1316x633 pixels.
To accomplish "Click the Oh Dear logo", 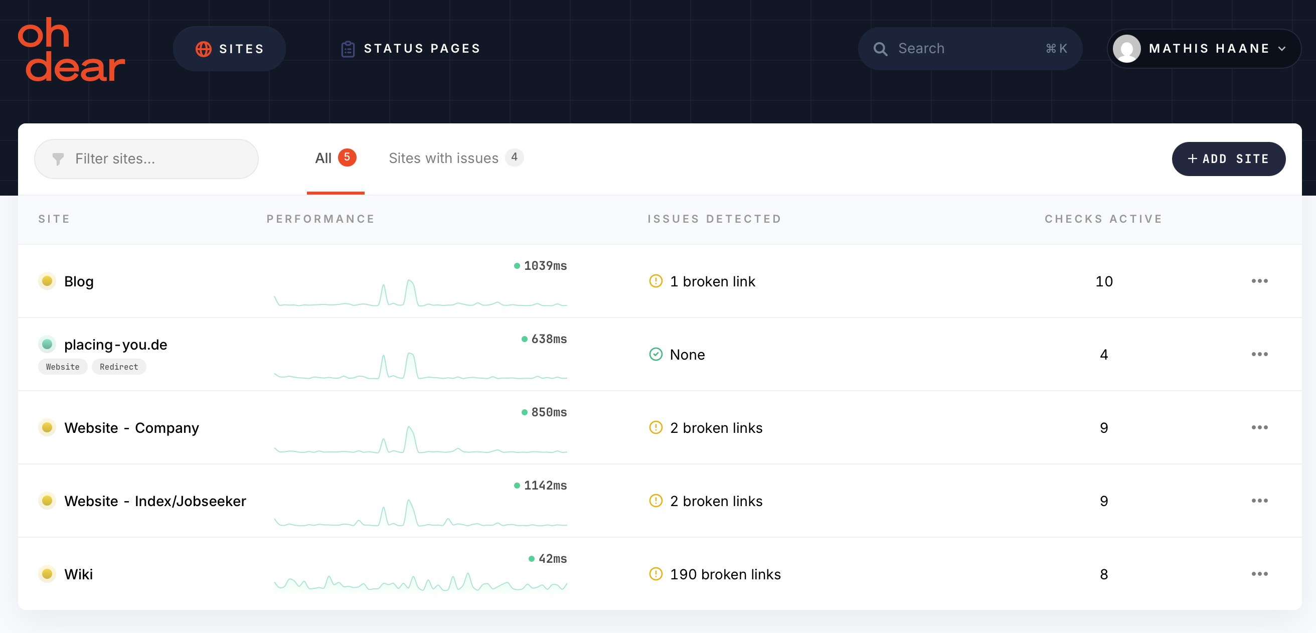I will click(x=71, y=49).
